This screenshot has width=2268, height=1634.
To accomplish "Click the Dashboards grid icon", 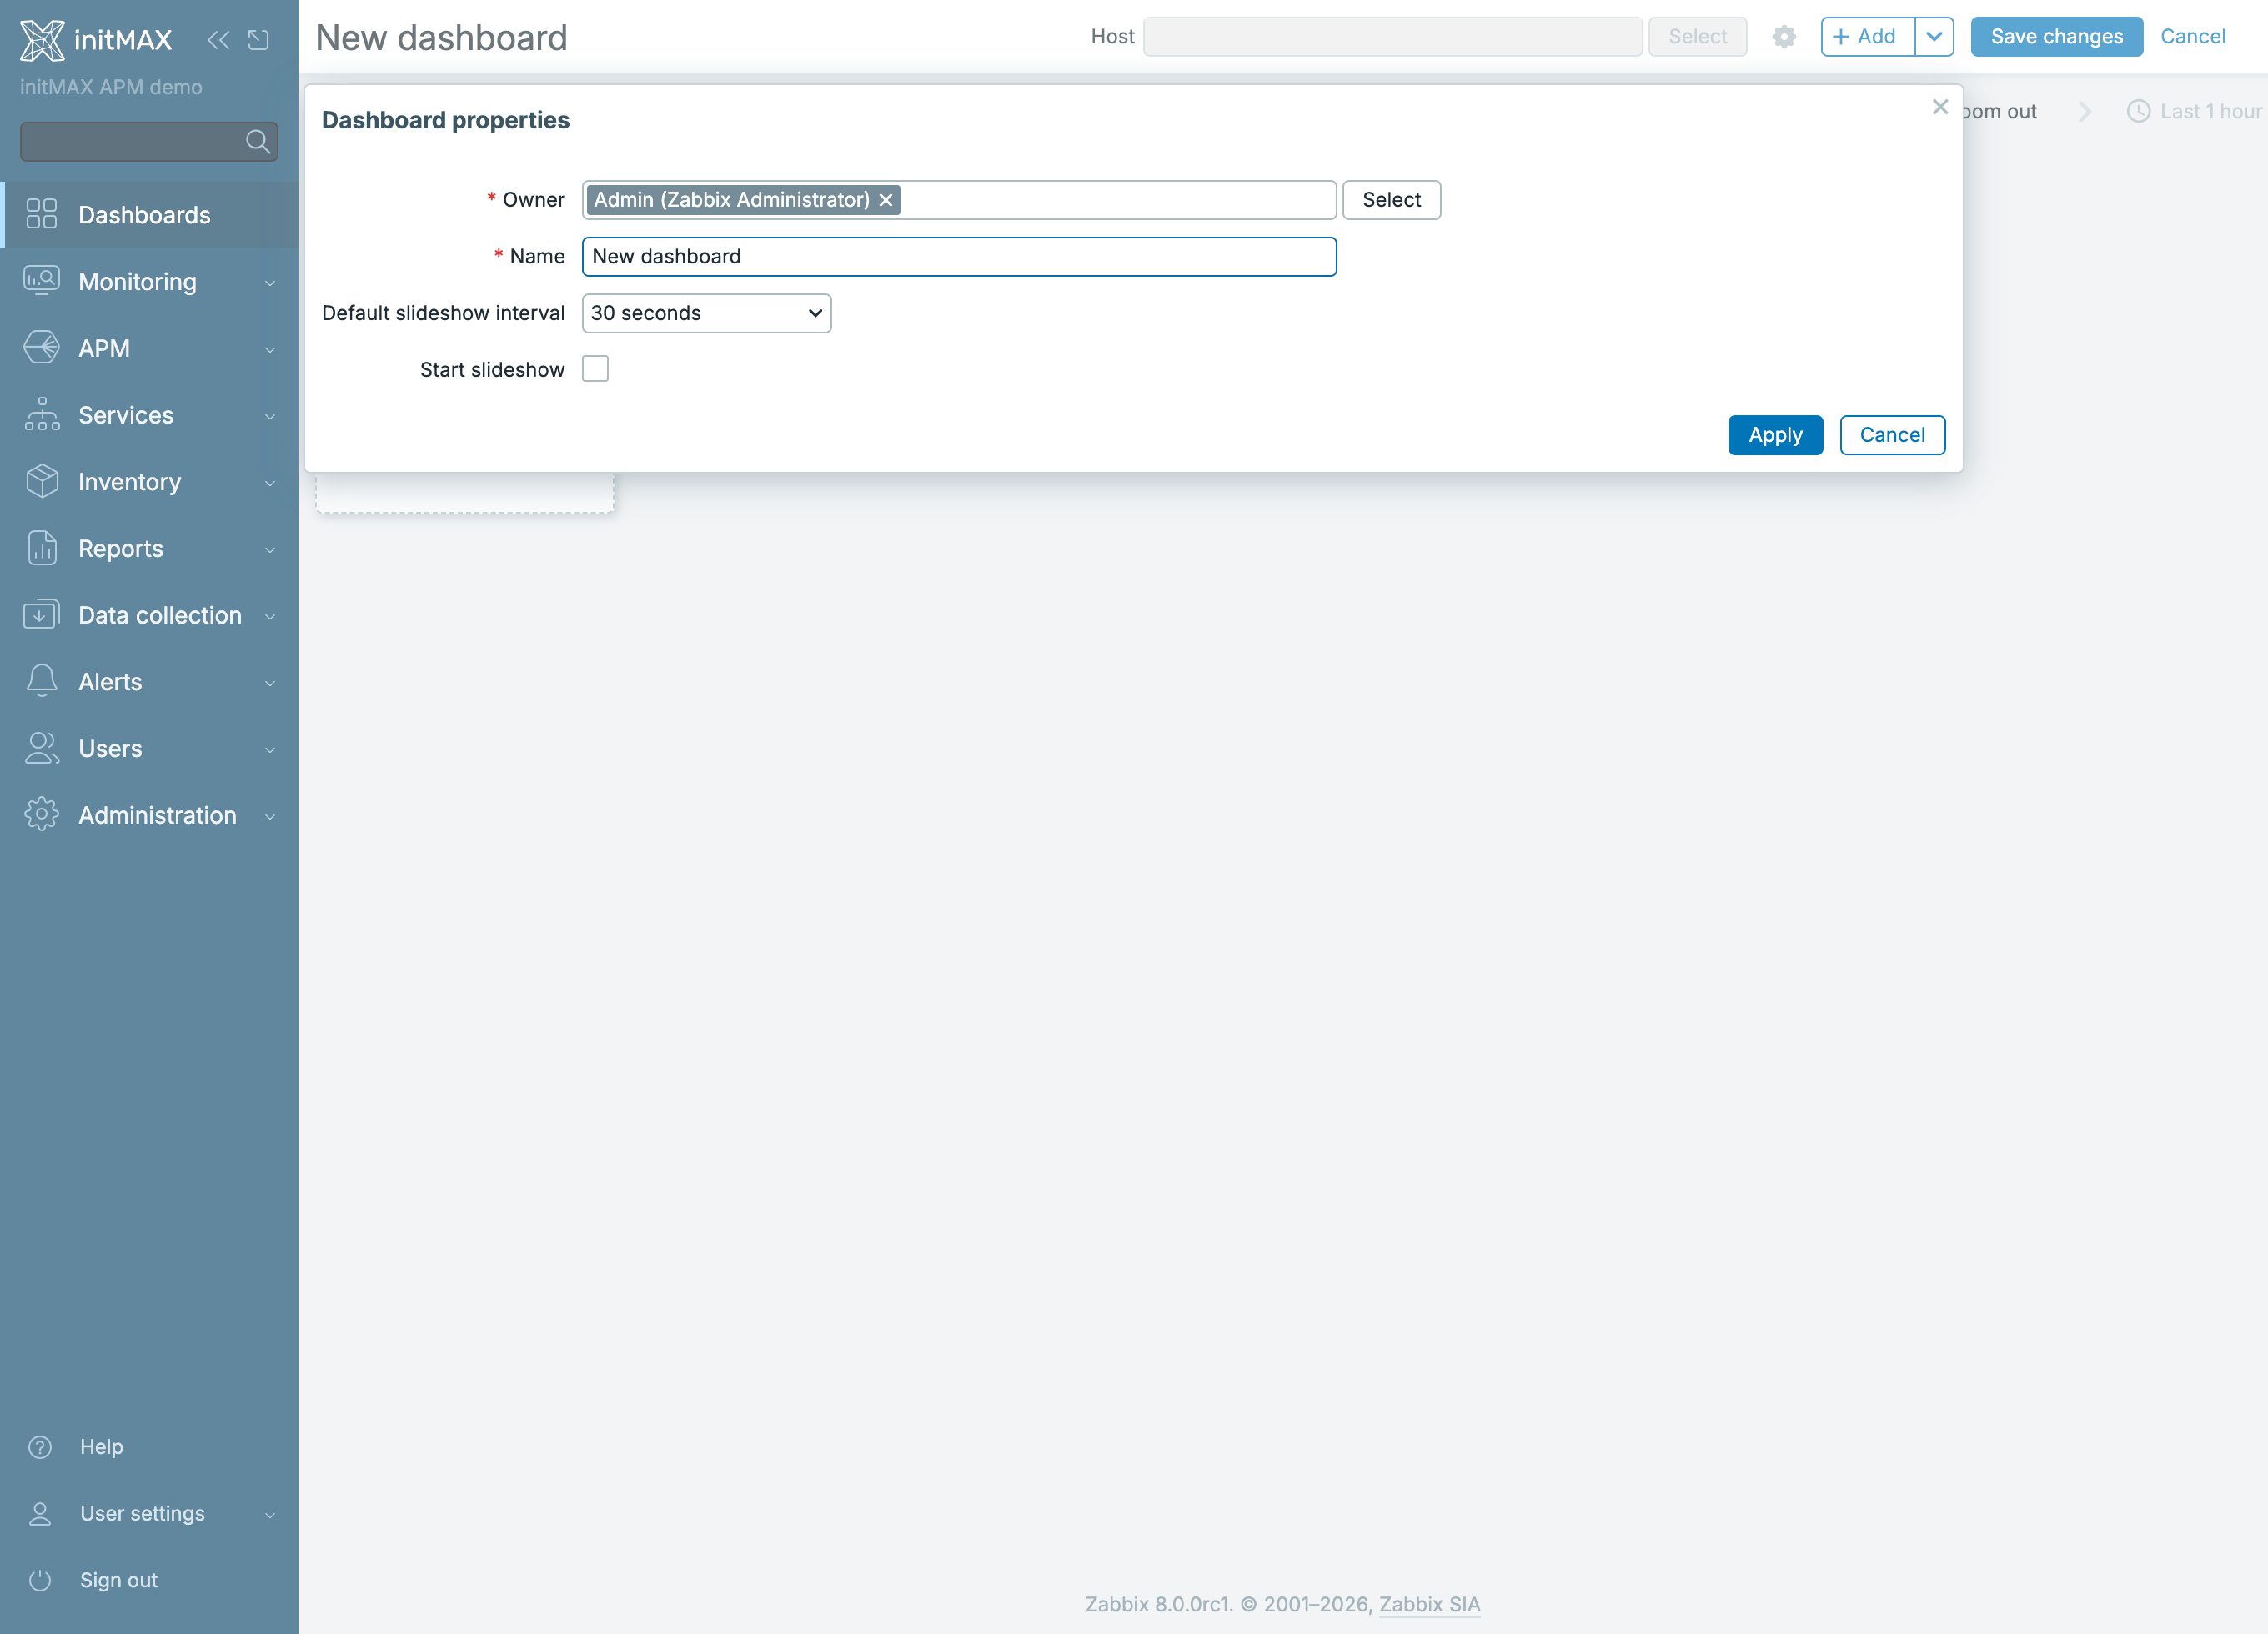I will pos(42,214).
